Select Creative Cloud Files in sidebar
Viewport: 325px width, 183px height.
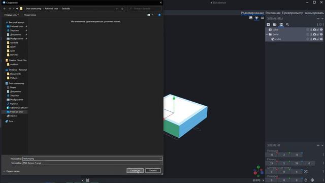pyautogui.click(x=18, y=60)
